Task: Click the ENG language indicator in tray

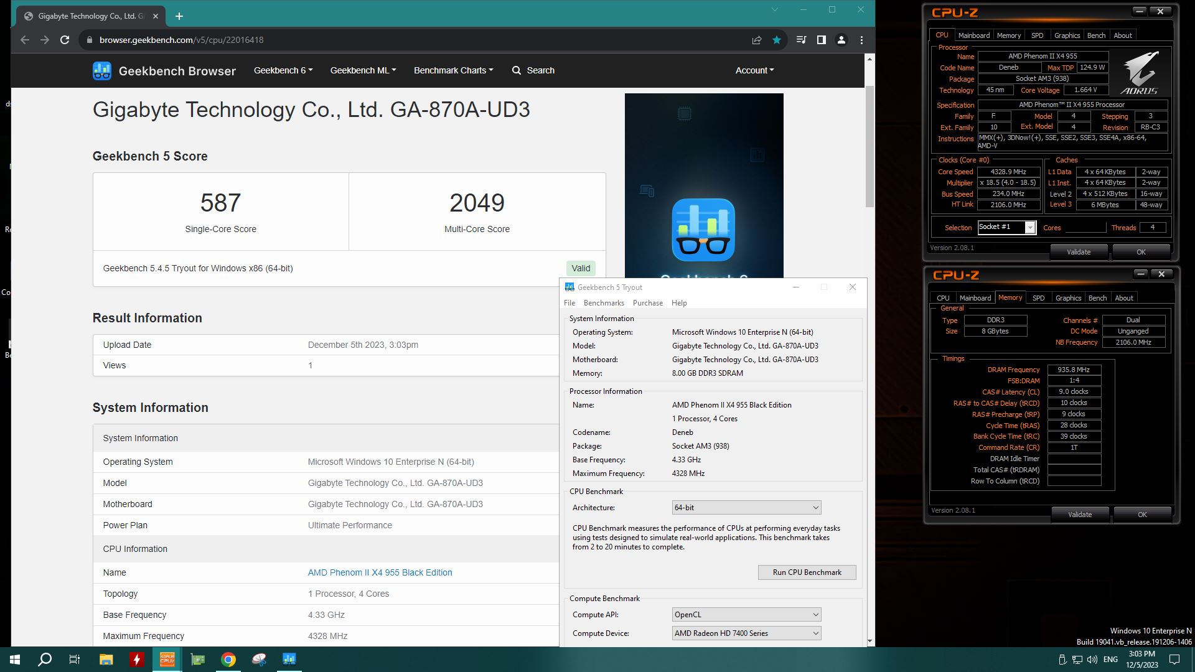Action: point(1110,660)
